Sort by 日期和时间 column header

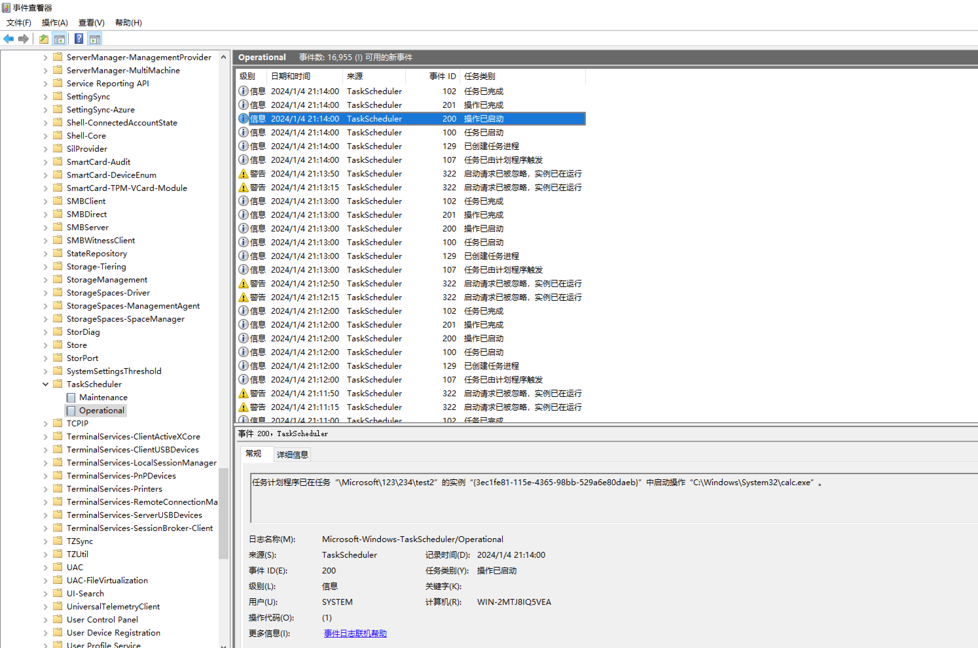point(290,76)
